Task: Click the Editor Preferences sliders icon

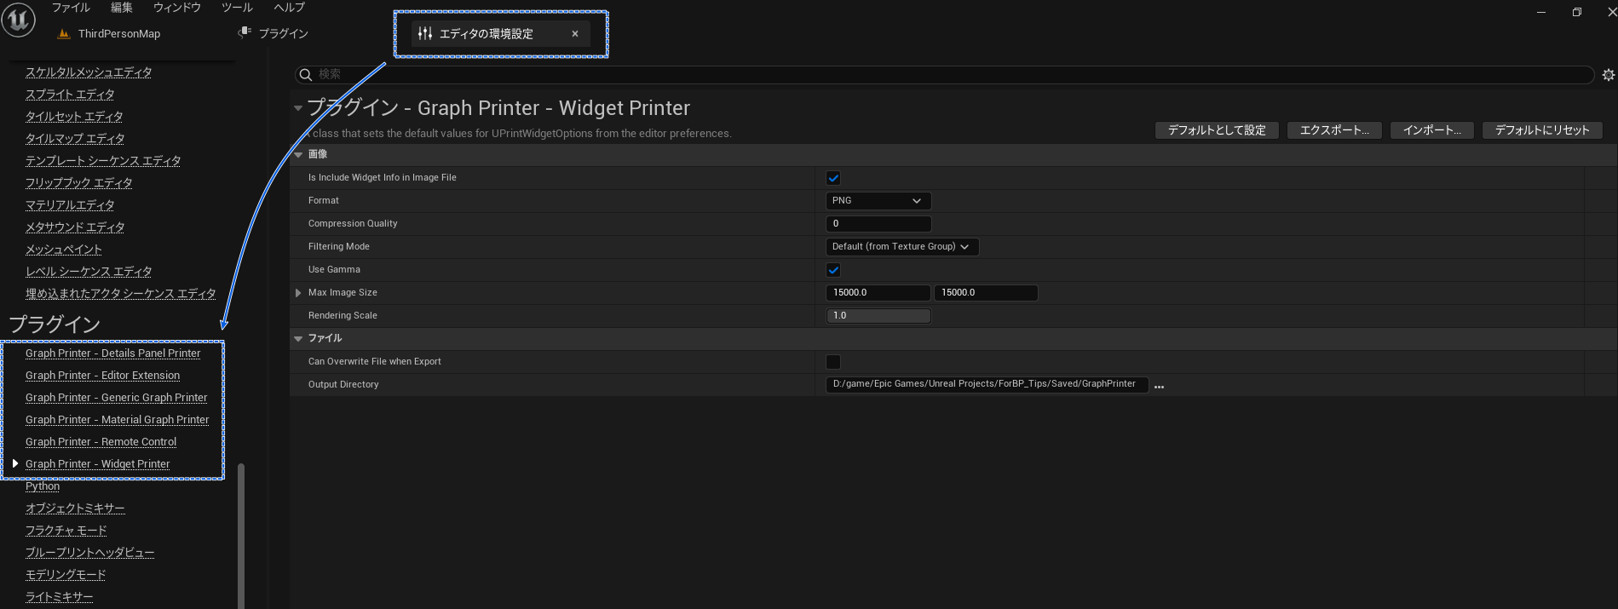Action: coord(425,34)
